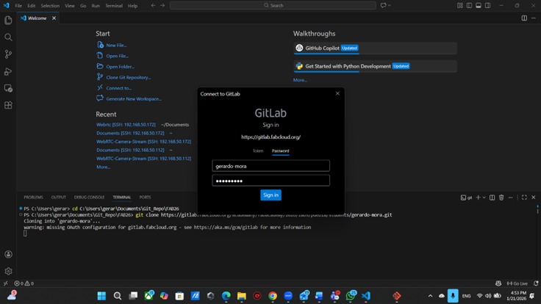Open the Explorer view in activity bar
541x304 pixels.
8,21
